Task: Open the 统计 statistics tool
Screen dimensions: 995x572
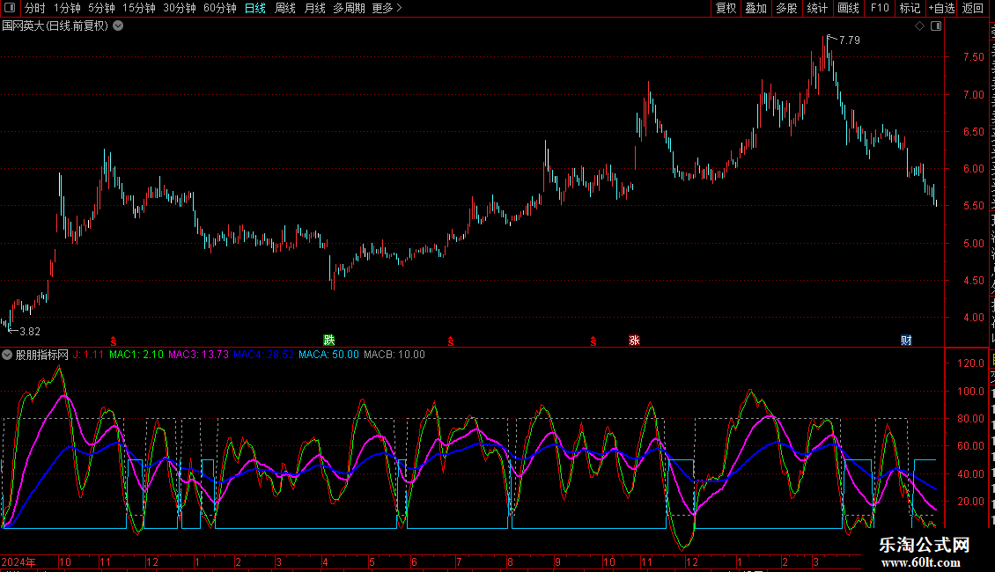Action: [816, 8]
